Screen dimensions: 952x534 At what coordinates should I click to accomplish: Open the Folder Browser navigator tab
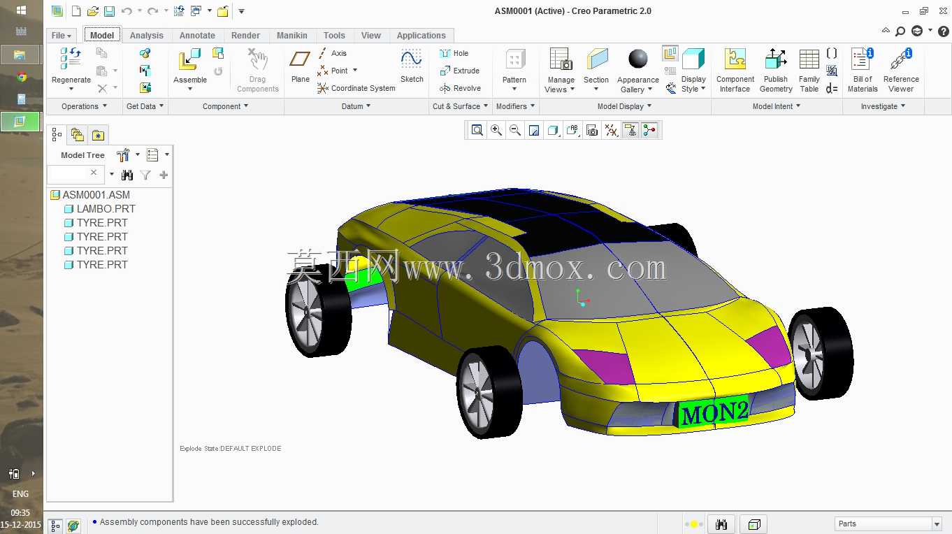point(78,135)
